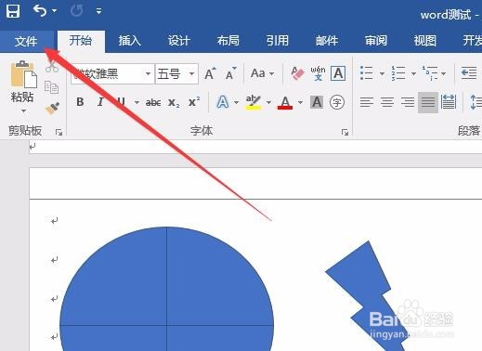The image size is (482, 351).
Task: Center align text
Action: (x=387, y=102)
